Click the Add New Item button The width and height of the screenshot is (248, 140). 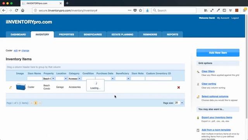pyautogui.click(x=218, y=53)
